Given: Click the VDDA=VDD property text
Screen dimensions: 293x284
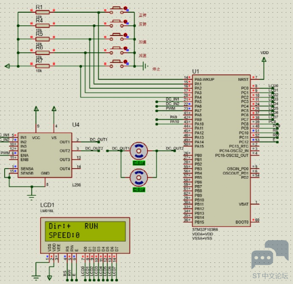Looking at the screenshot, I should (x=203, y=234).
